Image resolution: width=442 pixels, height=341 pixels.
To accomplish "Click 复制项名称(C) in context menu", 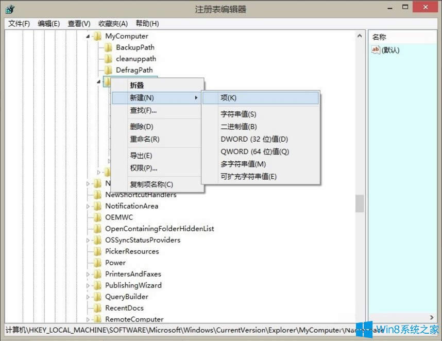I will (151, 184).
